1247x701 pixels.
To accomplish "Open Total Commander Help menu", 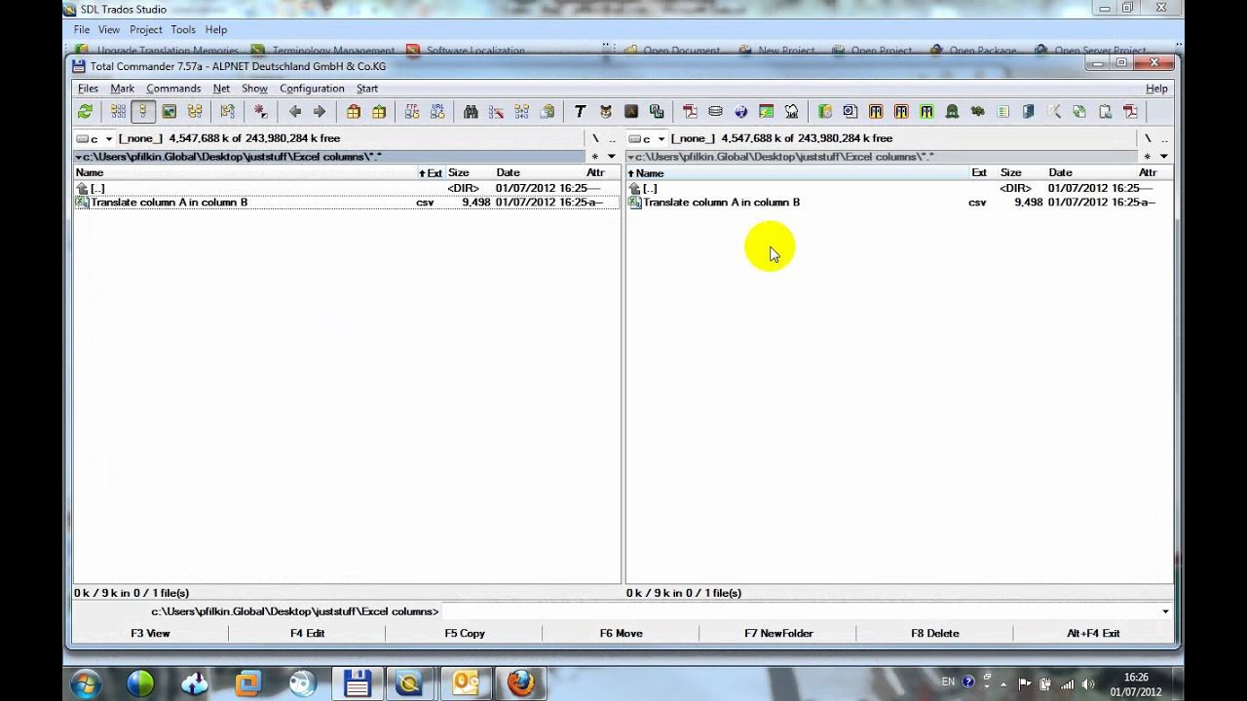I will 1156,89.
